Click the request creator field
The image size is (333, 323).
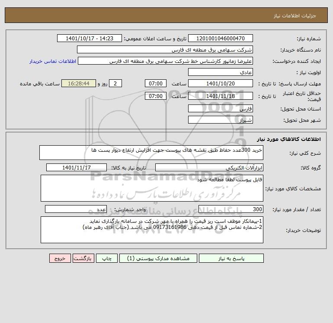(166, 61)
